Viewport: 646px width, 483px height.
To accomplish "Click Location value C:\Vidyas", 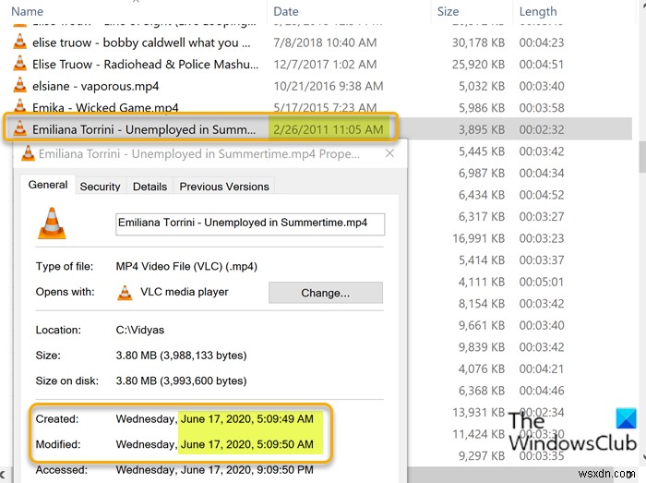I will click(x=140, y=330).
